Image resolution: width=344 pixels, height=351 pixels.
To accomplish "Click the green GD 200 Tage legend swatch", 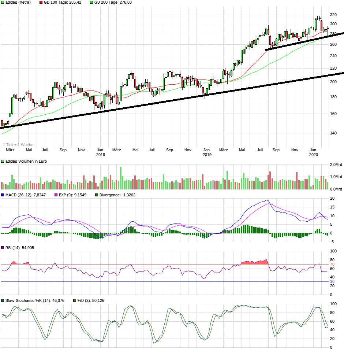I will click(x=91, y=3).
